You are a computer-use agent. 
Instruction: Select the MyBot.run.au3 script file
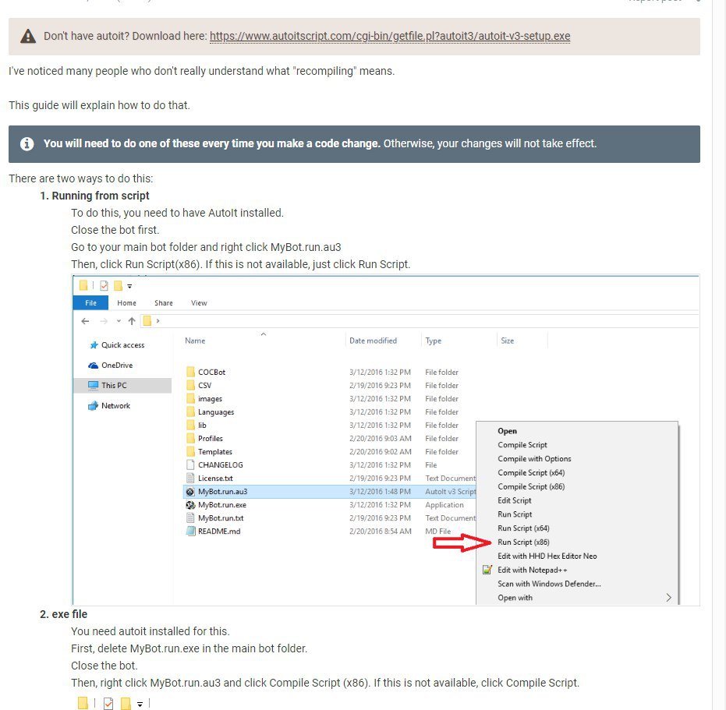(x=223, y=492)
